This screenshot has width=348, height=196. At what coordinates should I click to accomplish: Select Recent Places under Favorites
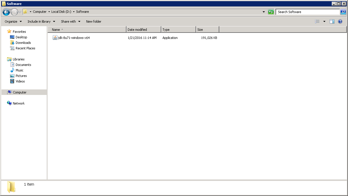[26, 48]
